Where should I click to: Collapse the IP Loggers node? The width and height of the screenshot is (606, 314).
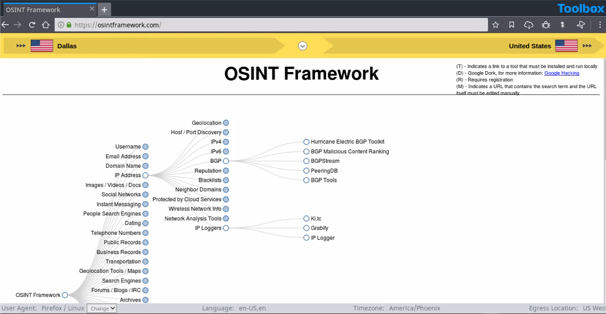(226, 228)
